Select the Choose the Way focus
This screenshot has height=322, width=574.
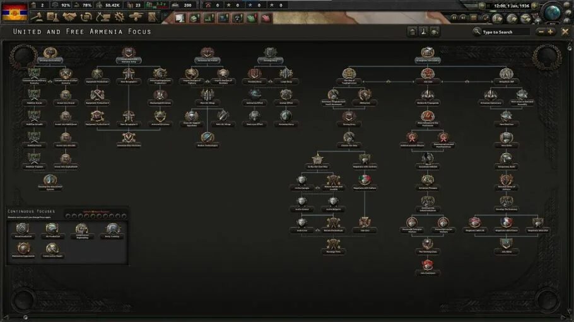[x=349, y=139]
